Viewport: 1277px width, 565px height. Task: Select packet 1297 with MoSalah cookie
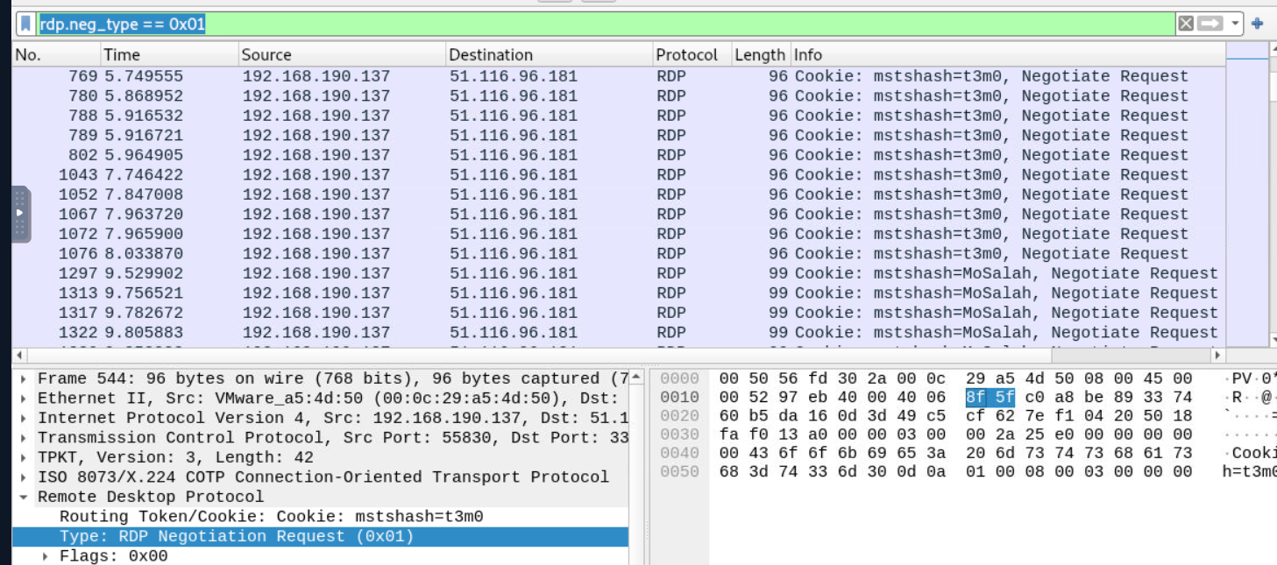[619, 273]
